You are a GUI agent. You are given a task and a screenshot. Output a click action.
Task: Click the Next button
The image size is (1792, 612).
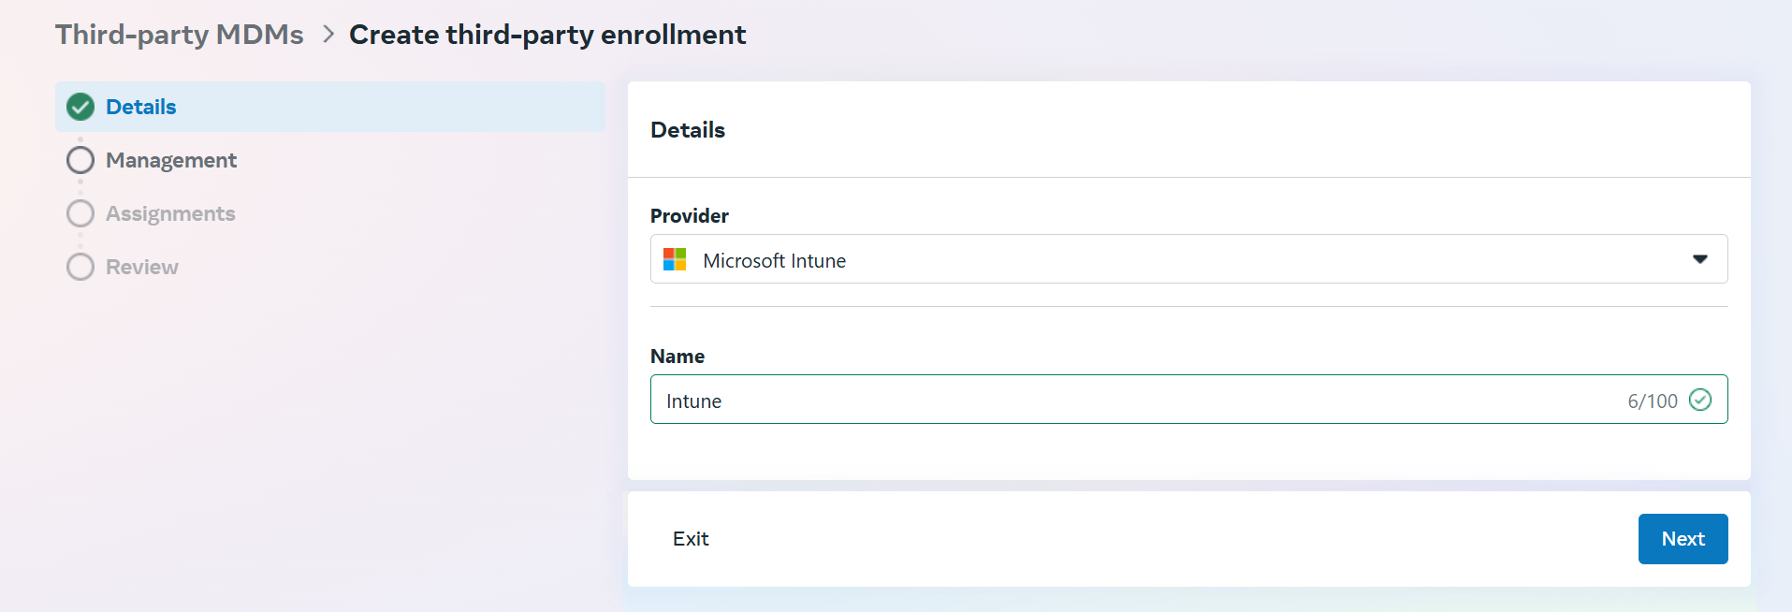(x=1682, y=538)
